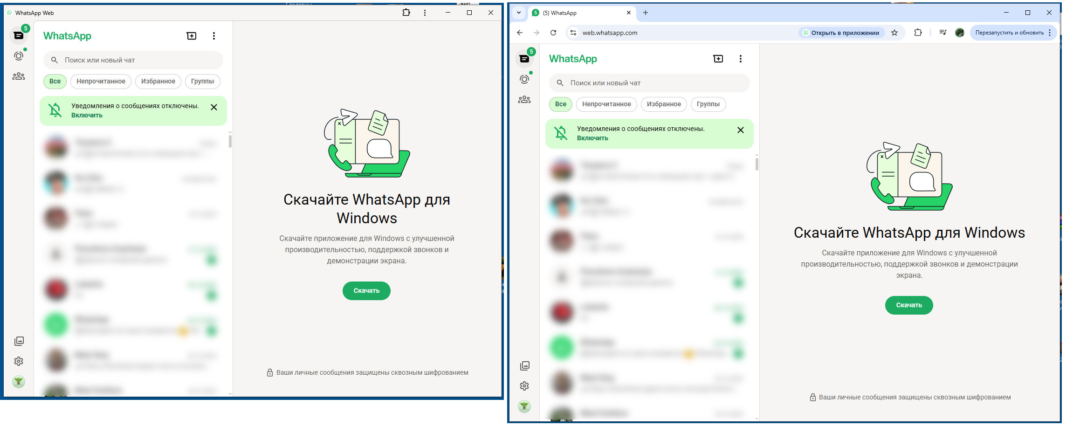The height and width of the screenshot is (426, 1066).
Task: Focus the «Поиск или новый чат» field in the Chrome window
Action: (x=649, y=83)
